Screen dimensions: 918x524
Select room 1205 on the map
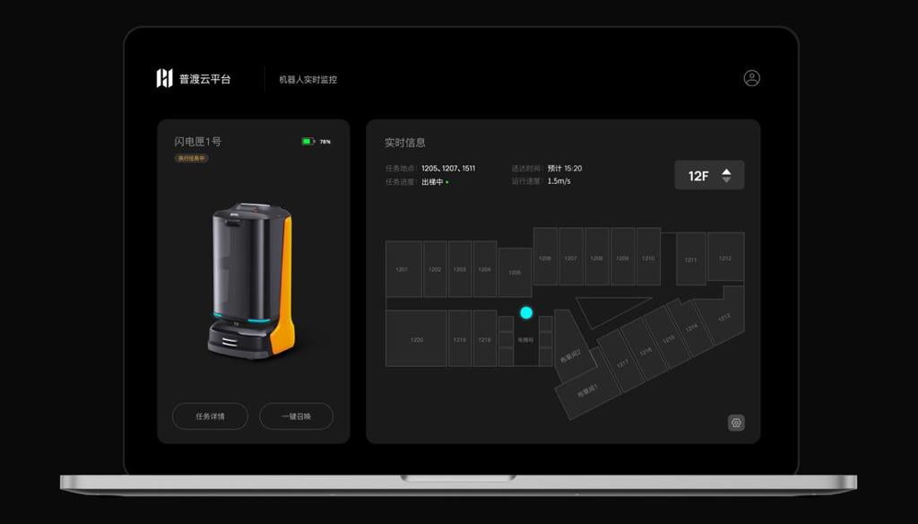click(515, 272)
